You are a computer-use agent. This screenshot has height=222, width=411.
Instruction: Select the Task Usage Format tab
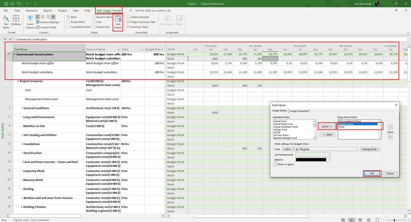pos(109,10)
